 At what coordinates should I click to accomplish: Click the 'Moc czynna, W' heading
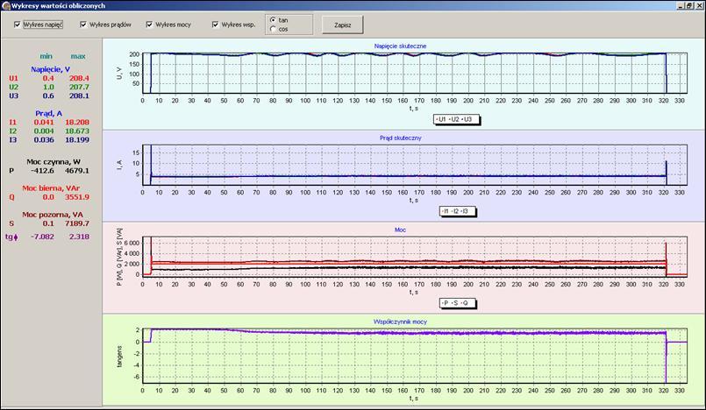point(53,162)
